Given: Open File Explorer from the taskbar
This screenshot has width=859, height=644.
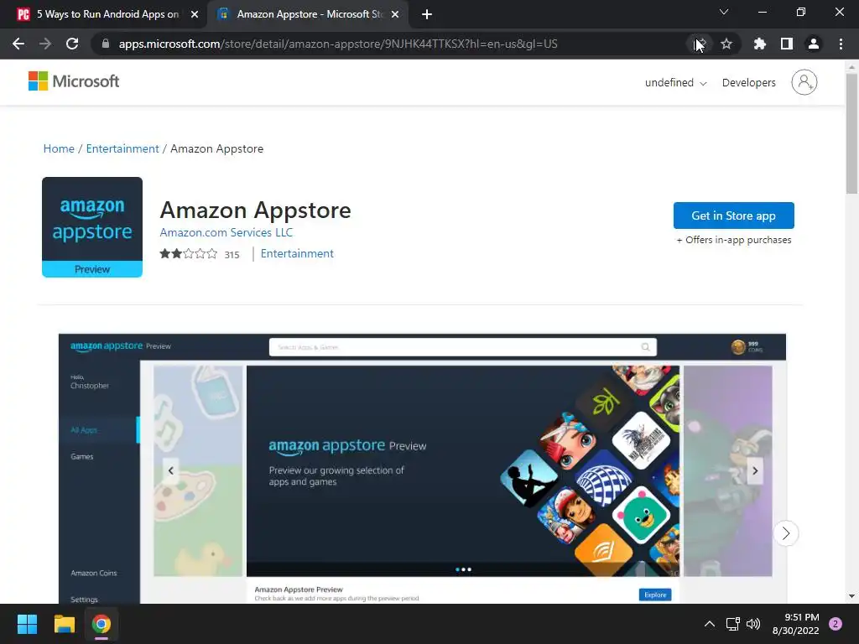Looking at the screenshot, I should tap(64, 624).
